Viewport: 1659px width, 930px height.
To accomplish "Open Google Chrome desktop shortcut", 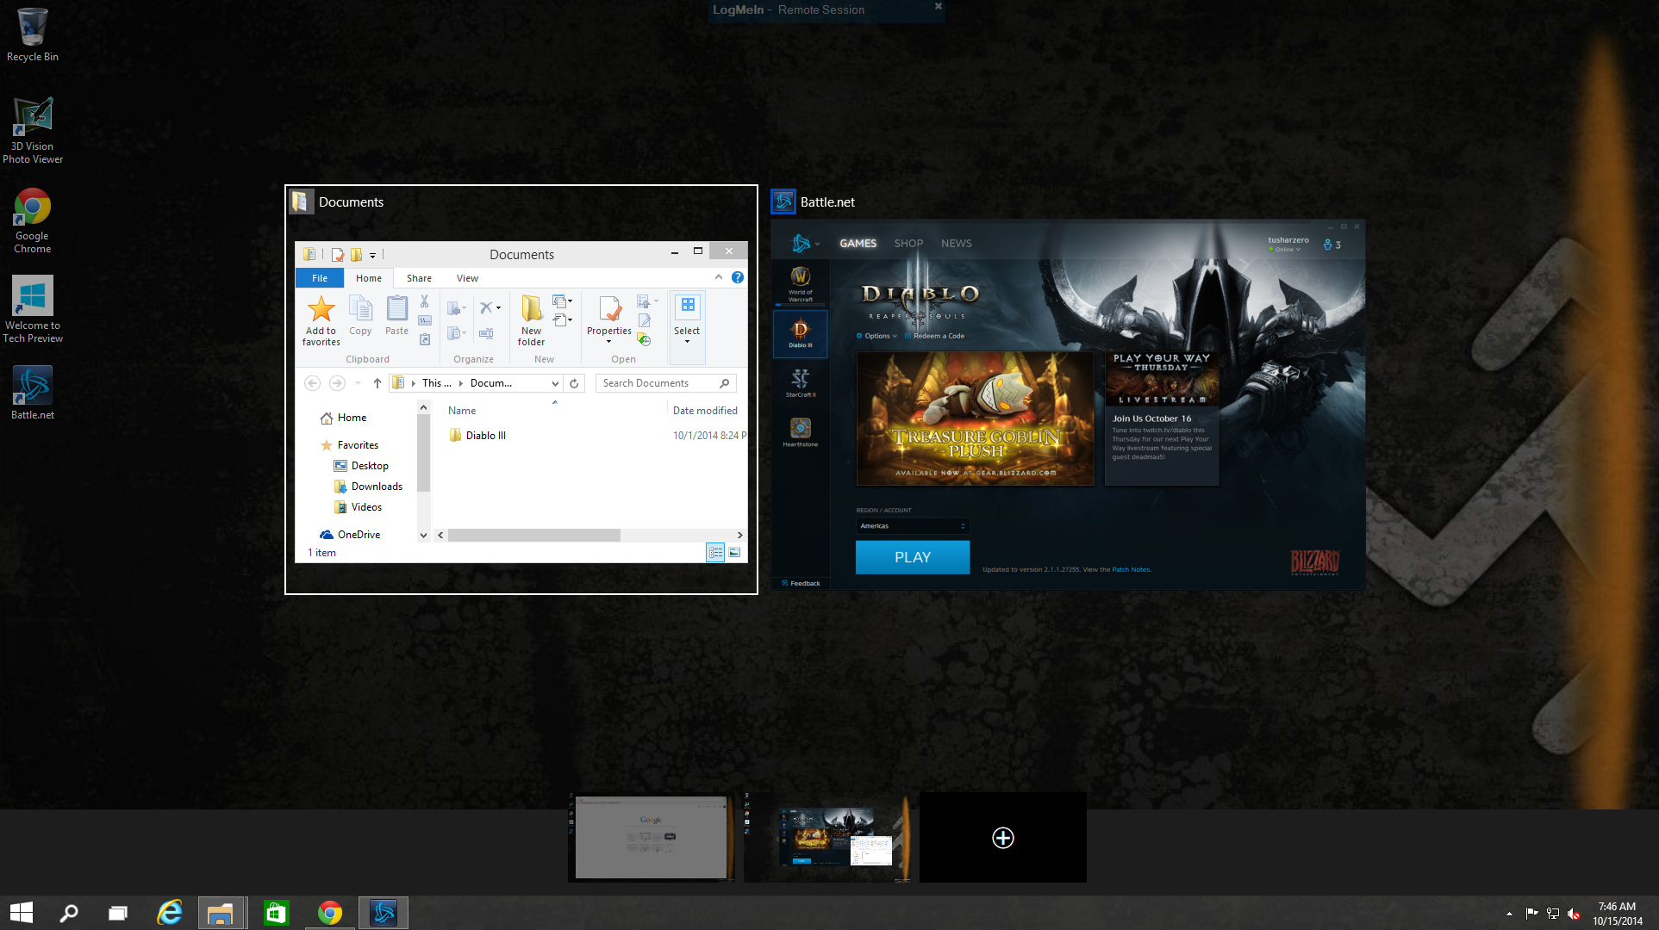I will click(33, 220).
